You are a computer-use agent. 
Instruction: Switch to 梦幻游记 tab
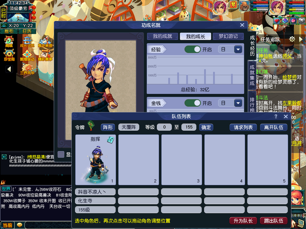[x=228, y=36]
